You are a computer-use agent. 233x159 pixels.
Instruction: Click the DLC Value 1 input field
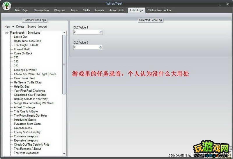[x=86, y=32]
